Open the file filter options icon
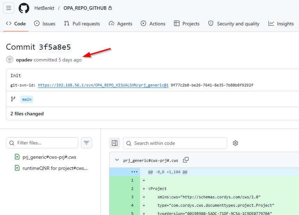299x215 pixels. click(x=86, y=143)
